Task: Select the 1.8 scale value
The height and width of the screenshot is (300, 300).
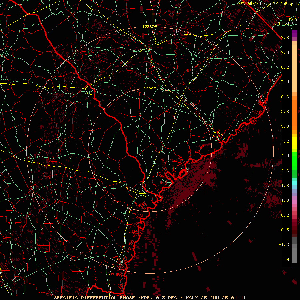Action: pos(285,186)
